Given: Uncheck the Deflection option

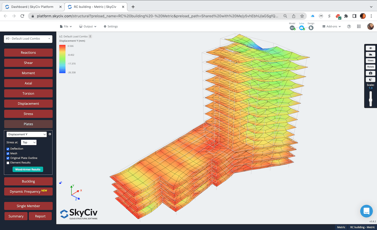Looking at the screenshot, I should (x=8, y=149).
